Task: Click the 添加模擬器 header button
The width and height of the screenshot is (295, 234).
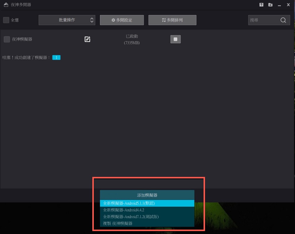Action: [147, 195]
